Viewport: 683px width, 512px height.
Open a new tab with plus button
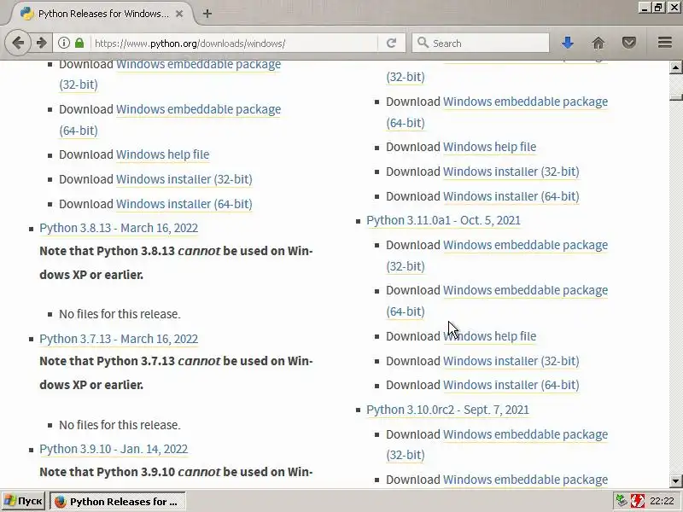(x=207, y=14)
